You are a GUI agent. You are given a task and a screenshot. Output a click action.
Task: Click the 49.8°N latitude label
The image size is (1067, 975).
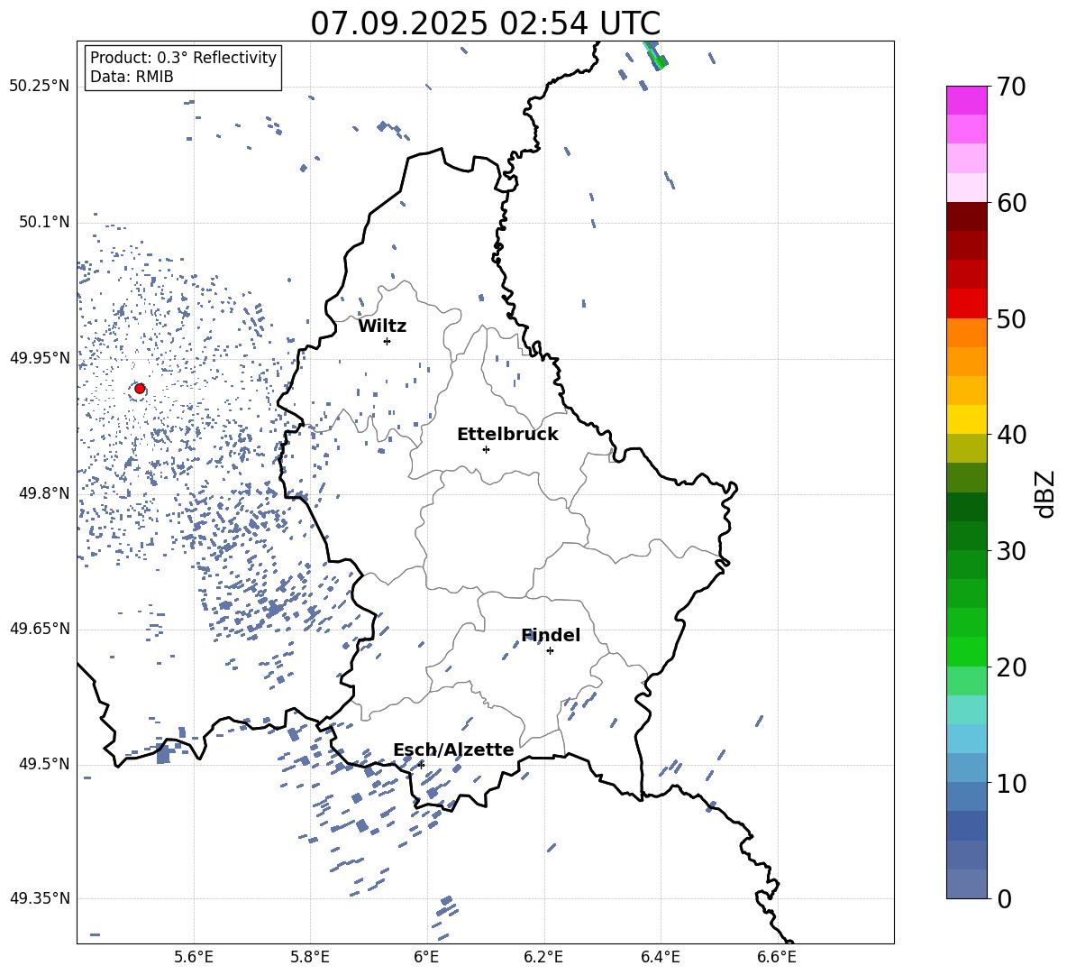[x=44, y=493]
